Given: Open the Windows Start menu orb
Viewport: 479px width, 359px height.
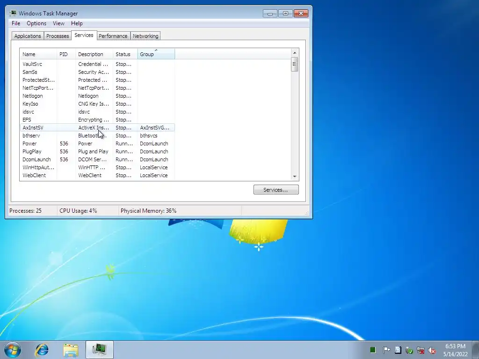Looking at the screenshot, I should pyautogui.click(x=13, y=350).
